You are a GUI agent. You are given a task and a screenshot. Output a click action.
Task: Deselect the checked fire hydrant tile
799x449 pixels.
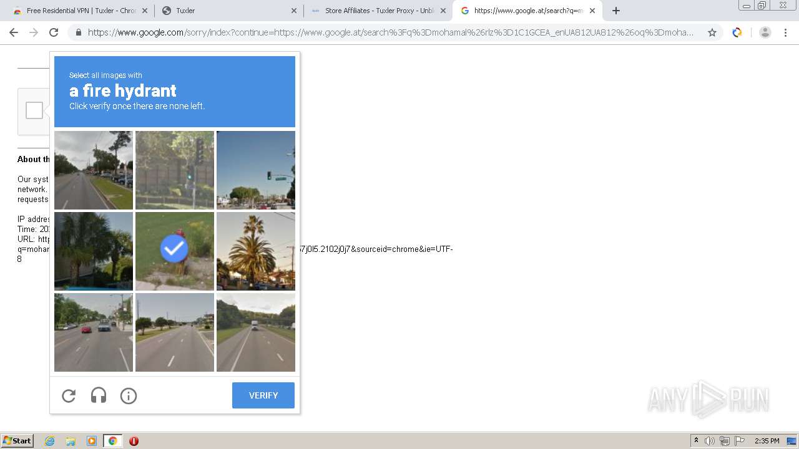pos(175,251)
